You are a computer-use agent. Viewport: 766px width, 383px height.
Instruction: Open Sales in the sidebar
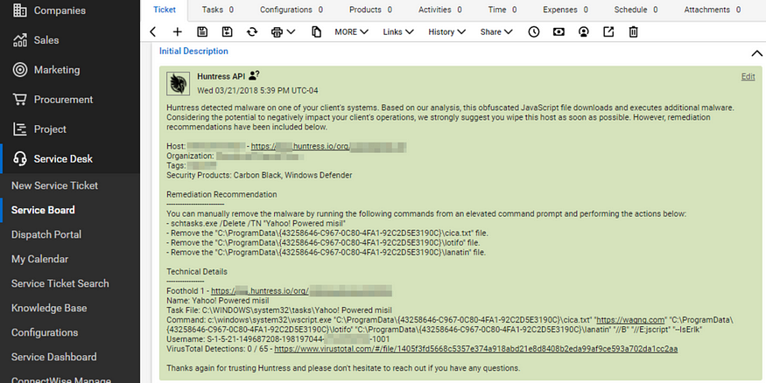pyautogui.click(x=46, y=40)
